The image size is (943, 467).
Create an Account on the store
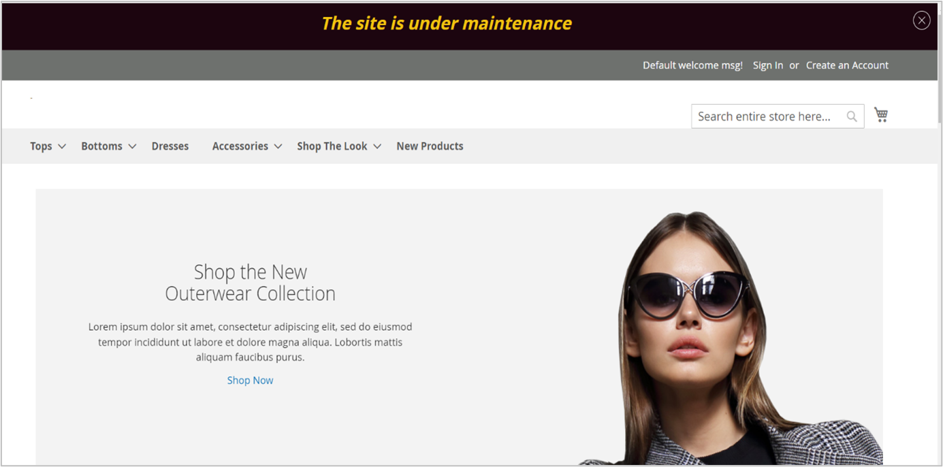[847, 65]
